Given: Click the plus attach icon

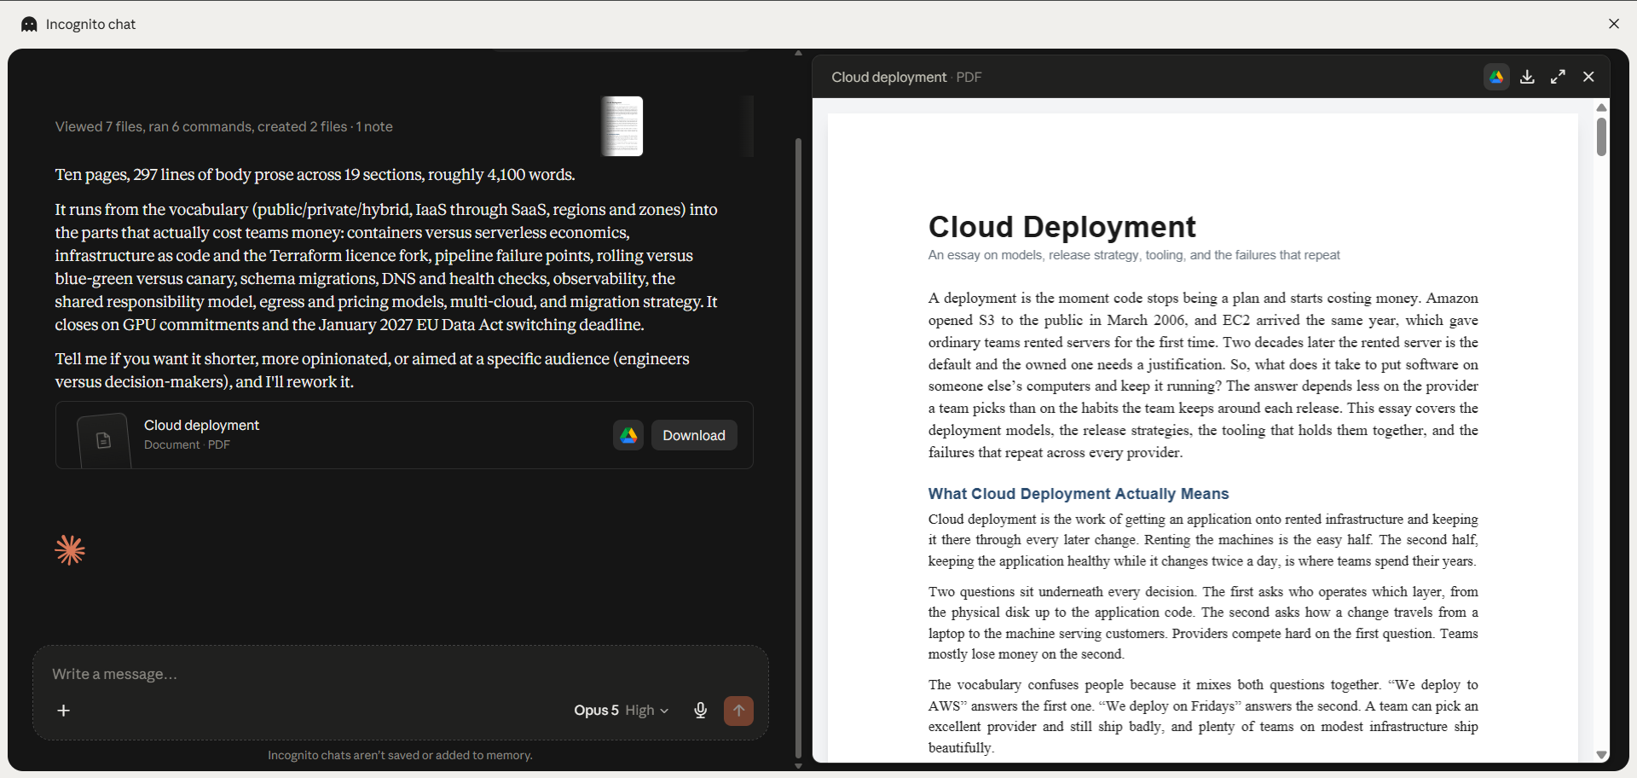Looking at the screenshot, I should [63, 711].
